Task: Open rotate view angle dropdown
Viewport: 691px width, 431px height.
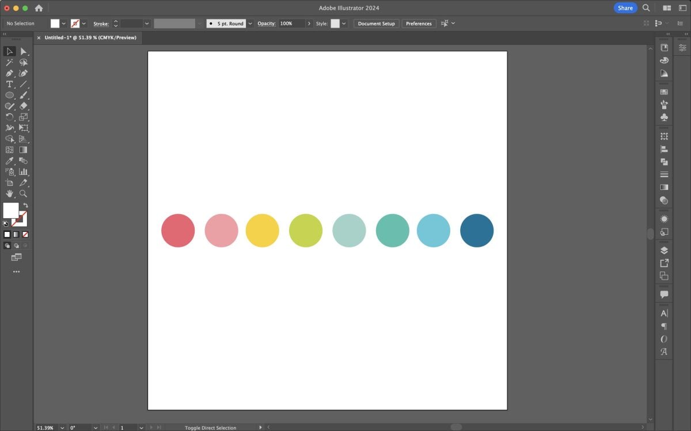Action: click(x=94, y=428)
